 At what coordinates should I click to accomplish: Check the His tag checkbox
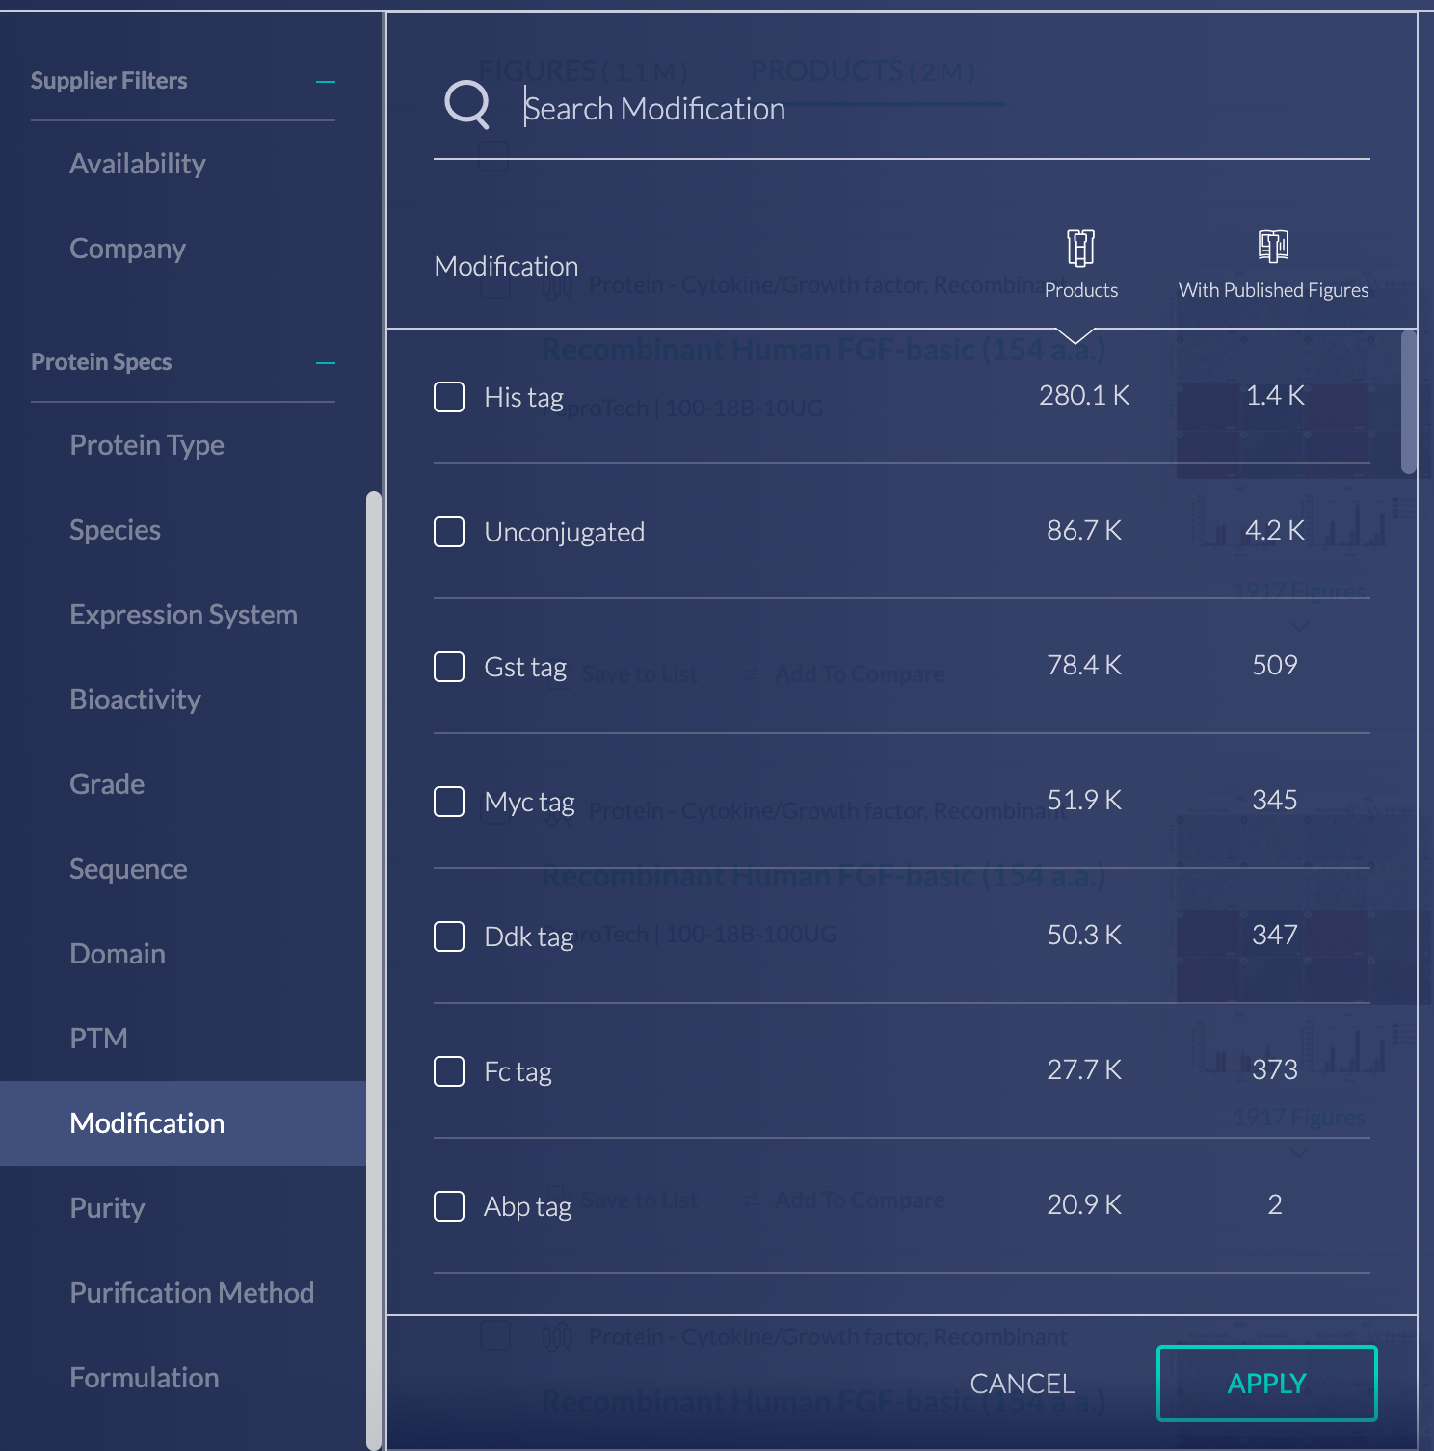(x=449, y=397)
